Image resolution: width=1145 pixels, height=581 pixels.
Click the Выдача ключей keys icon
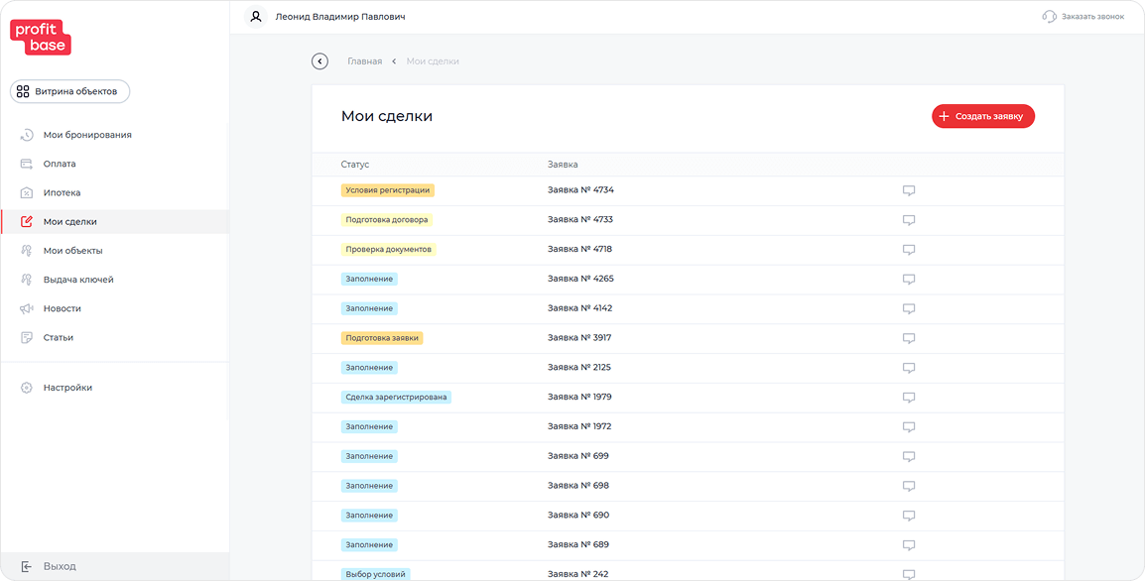click(26, 280)
